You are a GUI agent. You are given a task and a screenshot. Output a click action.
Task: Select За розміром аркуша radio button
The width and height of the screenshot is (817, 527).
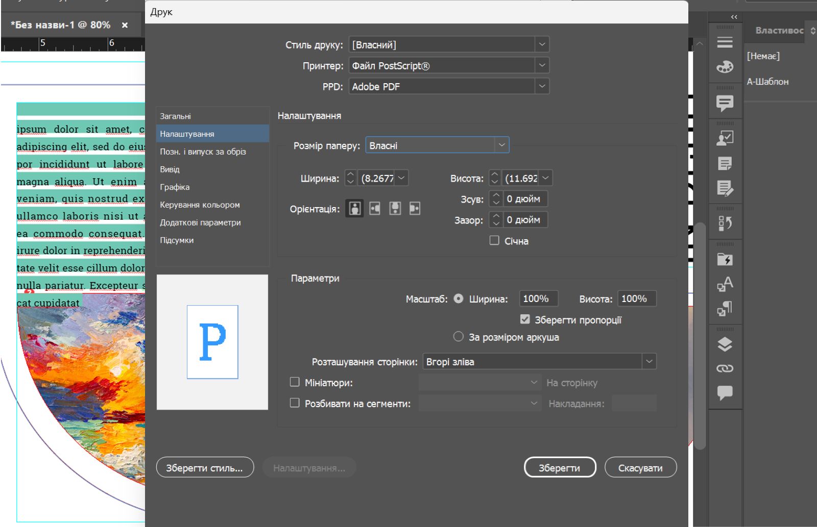(x=459, y=337)
